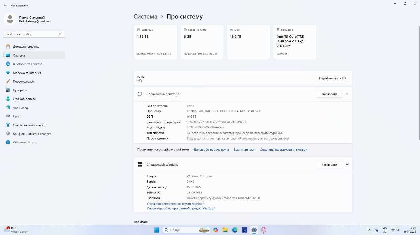The height and width of the screenshot is (235, 420).
Task: Open Домашня сторінка in sidebar
Action: [x=34, y=46]
